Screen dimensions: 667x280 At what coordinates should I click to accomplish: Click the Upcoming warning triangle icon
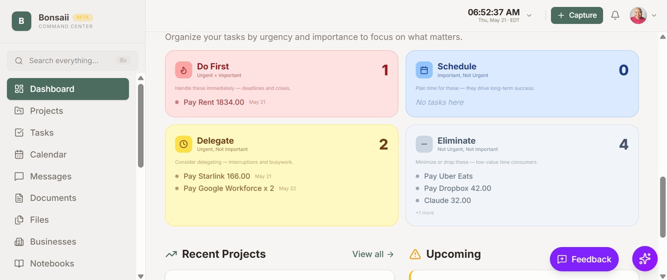click(415, 254)
